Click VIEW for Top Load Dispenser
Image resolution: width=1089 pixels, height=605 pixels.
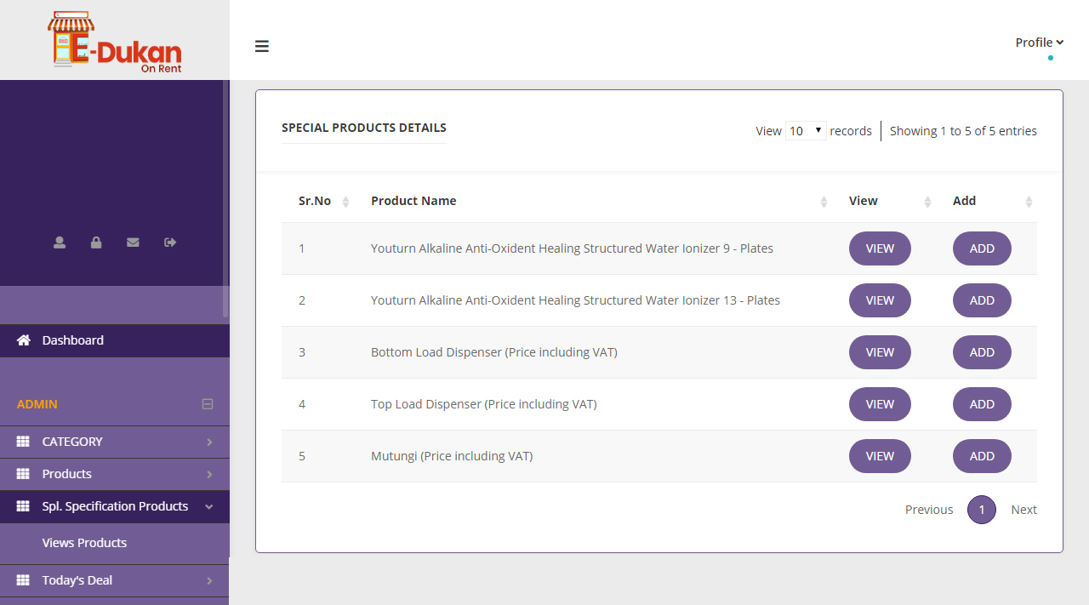point(880,404)
